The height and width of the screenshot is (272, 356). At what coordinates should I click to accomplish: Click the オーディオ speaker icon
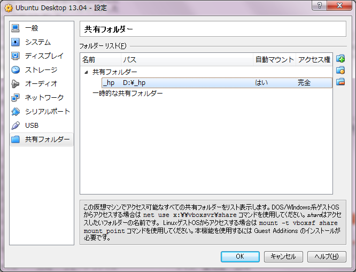pyautogui.click(x=16, y=84)
